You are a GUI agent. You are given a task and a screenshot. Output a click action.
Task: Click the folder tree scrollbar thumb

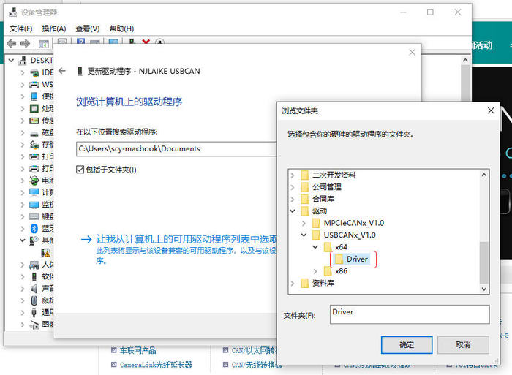(x=484, y=262)
